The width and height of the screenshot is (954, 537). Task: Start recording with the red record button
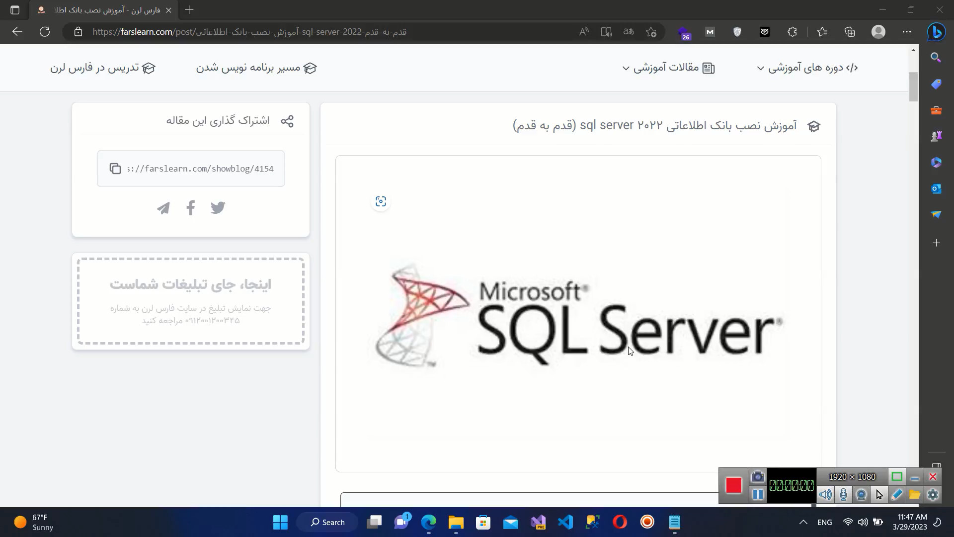pyautogui.click(x=733, y=486)
